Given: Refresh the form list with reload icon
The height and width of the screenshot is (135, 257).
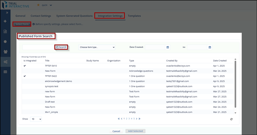Looking at the screenshot, I should 231,119.
